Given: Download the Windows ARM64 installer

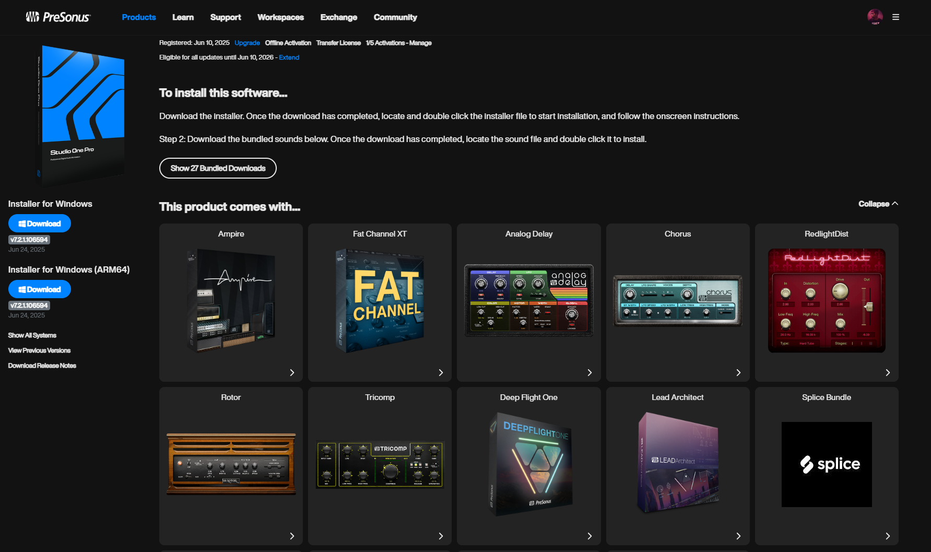Looking at the screenshot, I should coord(40,289).
